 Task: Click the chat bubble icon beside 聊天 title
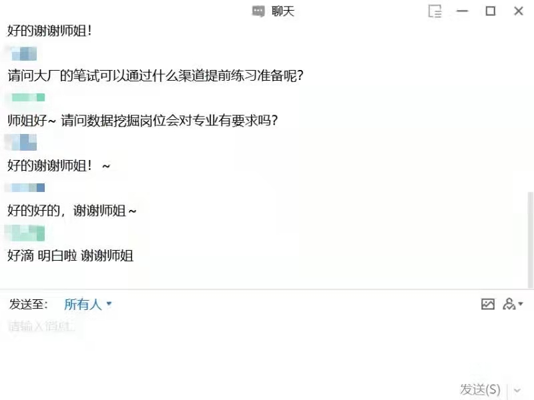(258, 11)
